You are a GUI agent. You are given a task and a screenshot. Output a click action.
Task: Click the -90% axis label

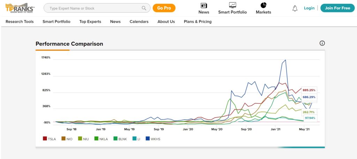(46, 123)
